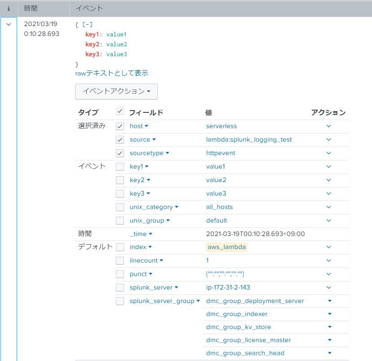Click the httpevent sourcetype value
This screenshot has width=372, height=361.
pyautogui.click(x=221, y=153)
